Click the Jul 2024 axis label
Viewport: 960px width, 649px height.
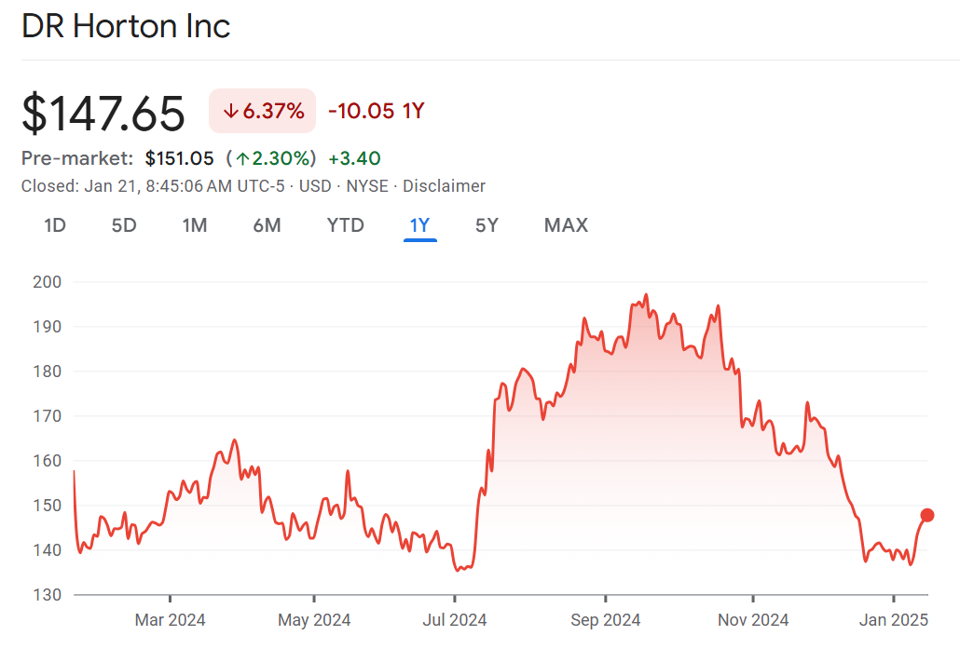455,620
